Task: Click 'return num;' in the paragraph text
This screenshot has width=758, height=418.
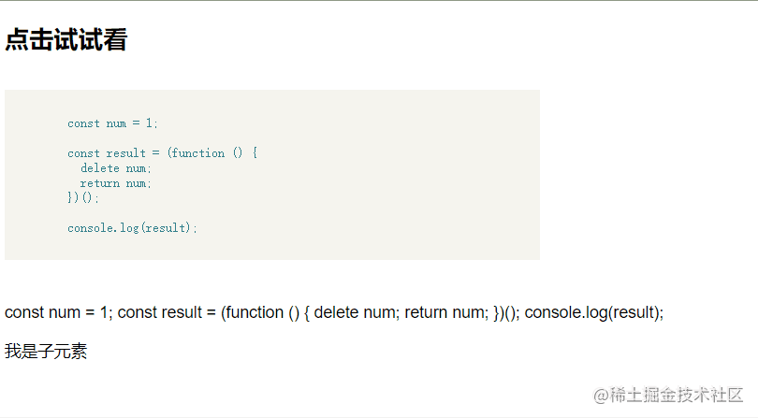Action: (x=446, y=312)
